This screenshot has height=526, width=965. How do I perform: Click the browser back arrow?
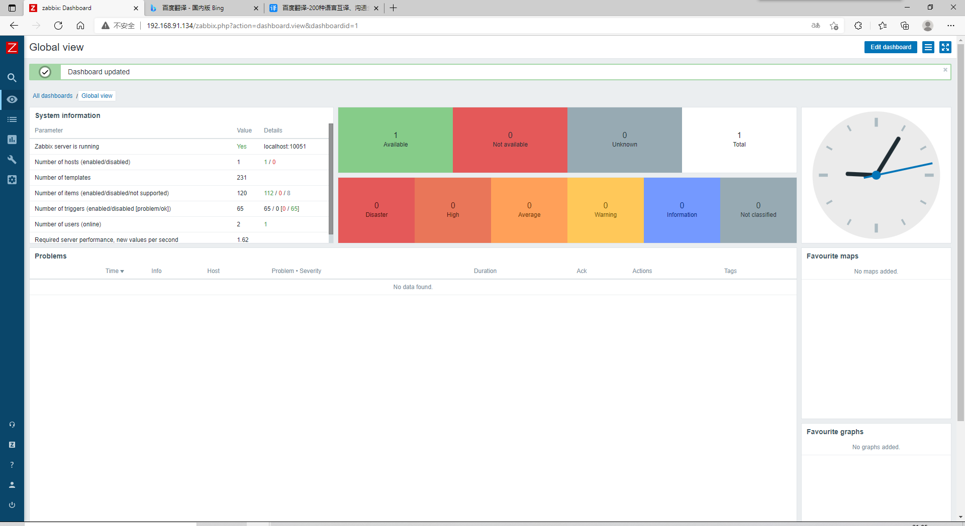(x=14, y=26)
